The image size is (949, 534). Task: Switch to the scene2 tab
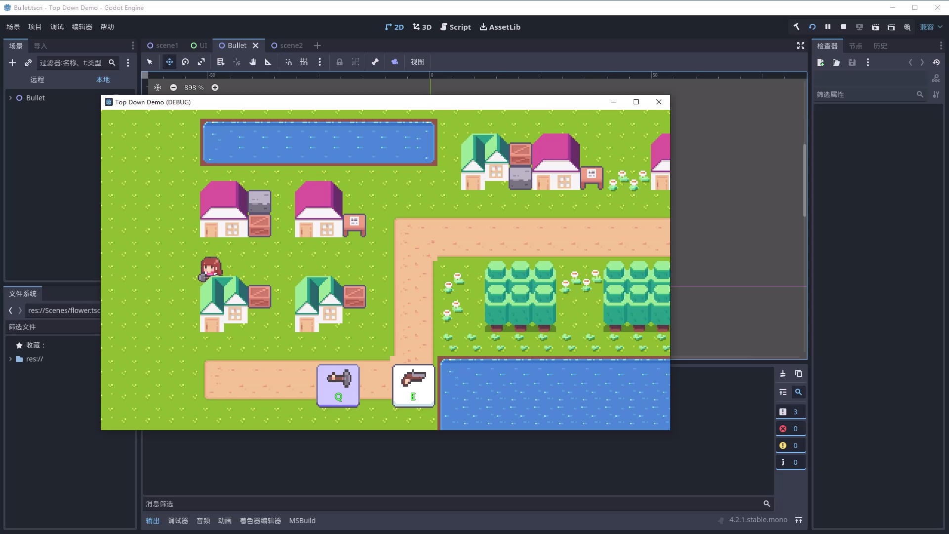tap(287, 45)
